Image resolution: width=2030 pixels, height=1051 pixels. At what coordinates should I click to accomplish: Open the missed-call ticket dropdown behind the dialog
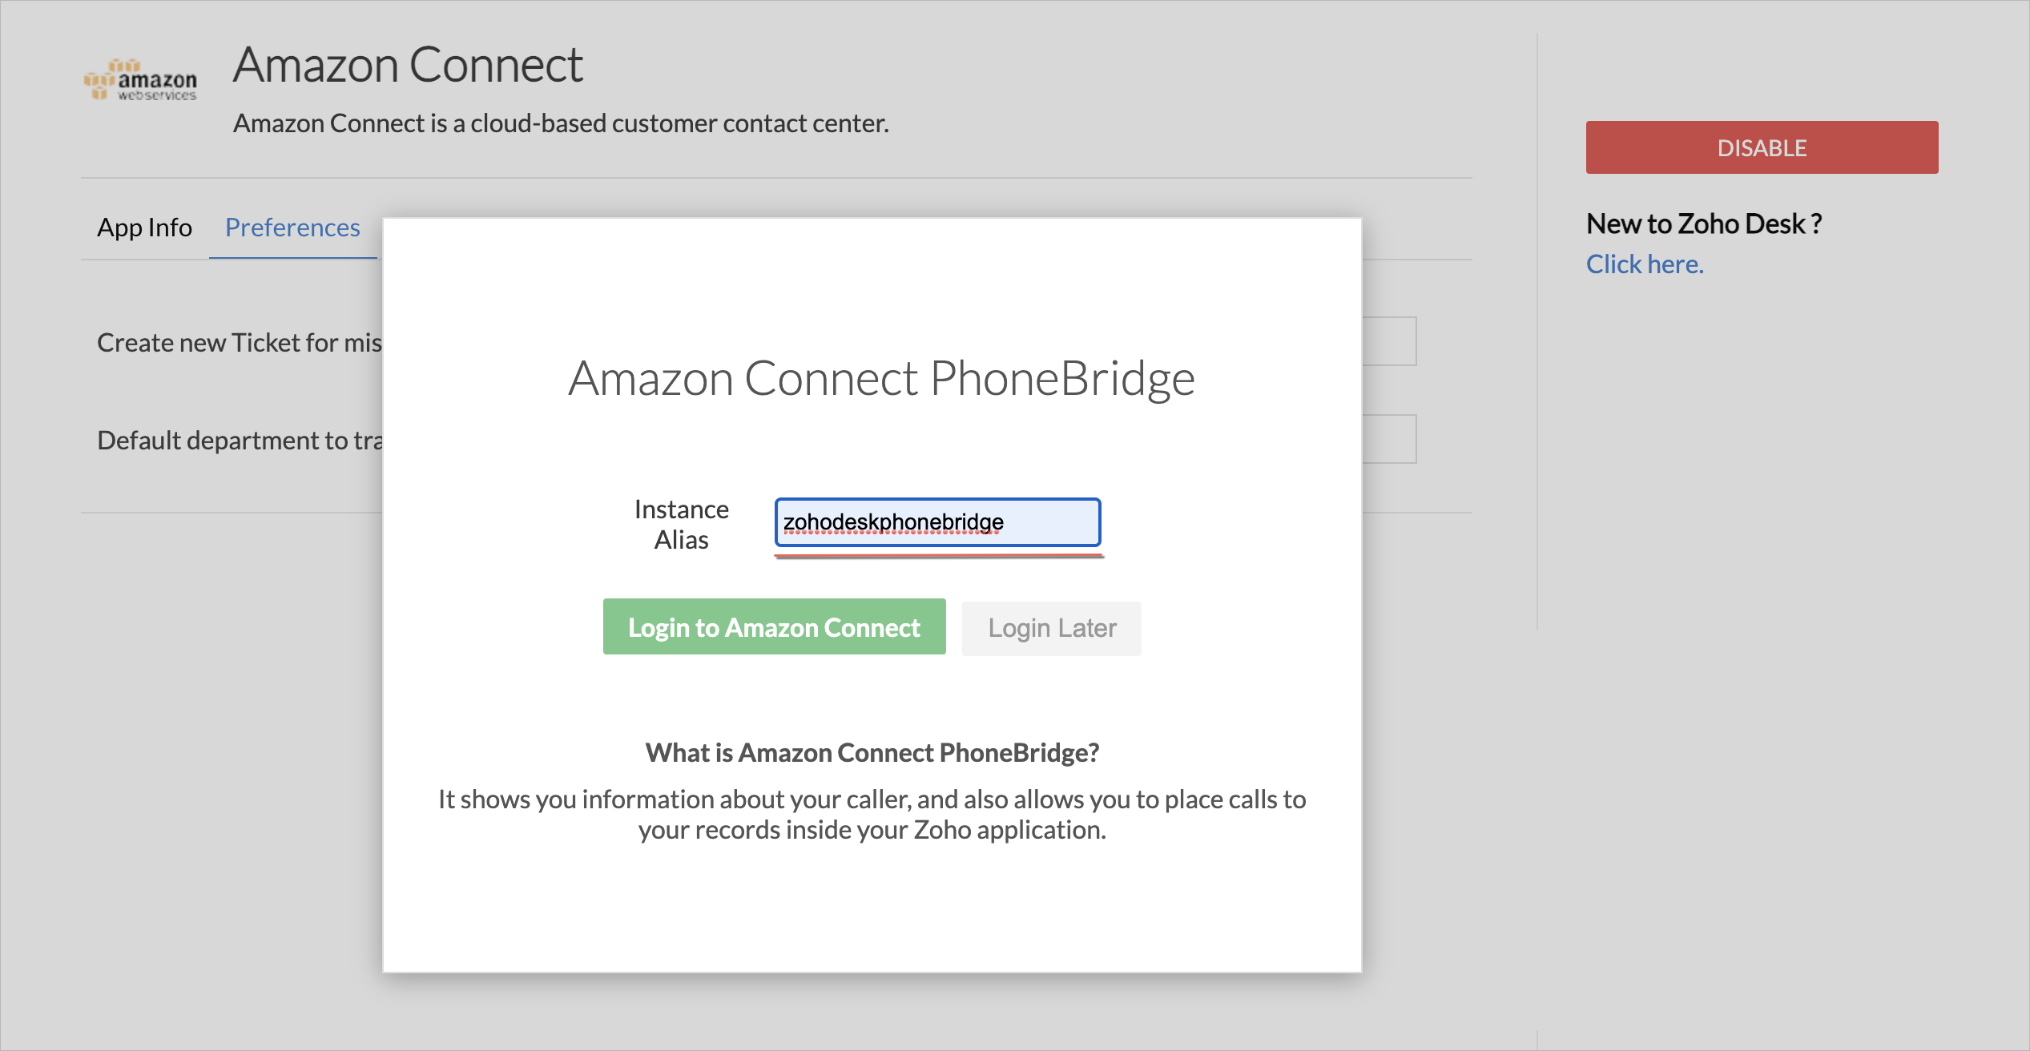pyautogui.click(x=1389, y=342)
